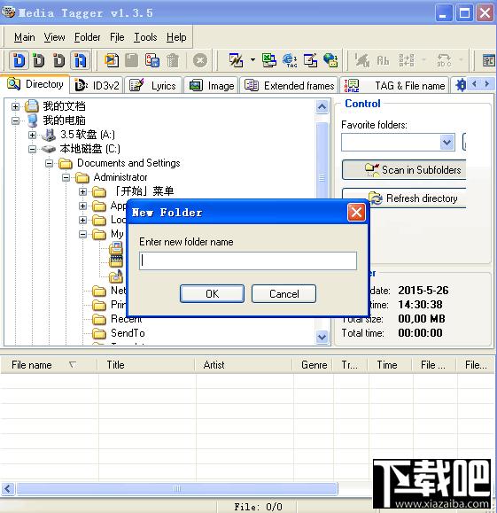Switch to the Lyrics tab

click(153, 86)
